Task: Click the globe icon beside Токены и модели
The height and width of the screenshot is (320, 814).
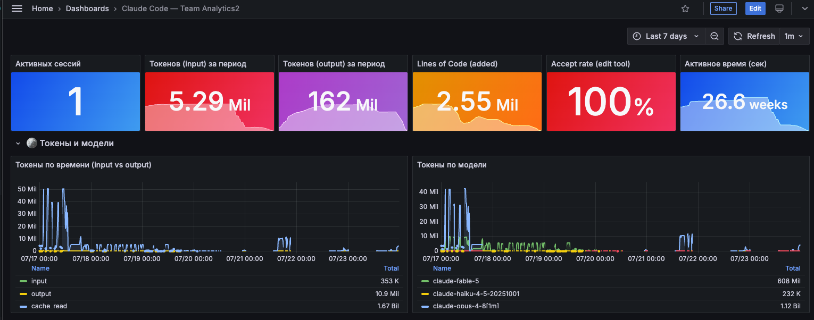Action: [x=32, y=143]
